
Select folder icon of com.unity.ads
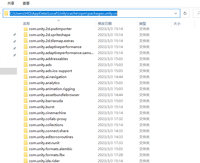click(26, 65)
